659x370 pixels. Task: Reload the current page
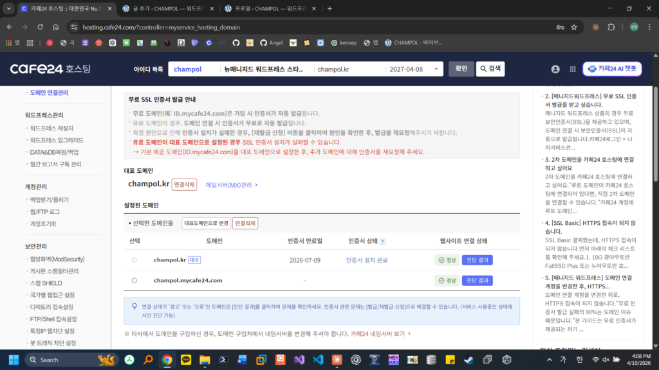(41, 27)
